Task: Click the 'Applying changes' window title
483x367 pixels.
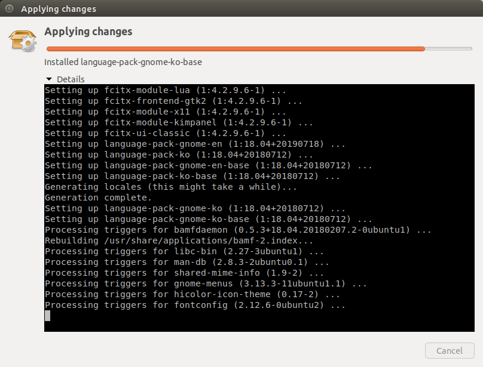Action: pyautogui.click(x=59, y=9)
